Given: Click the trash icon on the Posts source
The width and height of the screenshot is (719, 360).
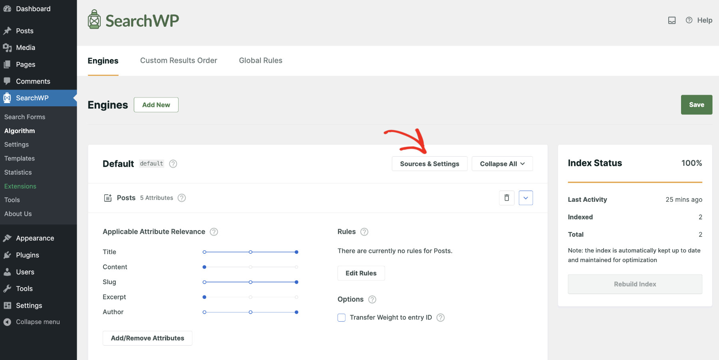Looking at the screenshot, I should pos(506,198).
